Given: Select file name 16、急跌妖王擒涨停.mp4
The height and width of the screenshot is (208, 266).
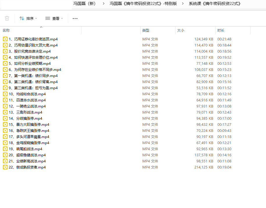Looking at the screenshot, I should (x=29, y=131).
